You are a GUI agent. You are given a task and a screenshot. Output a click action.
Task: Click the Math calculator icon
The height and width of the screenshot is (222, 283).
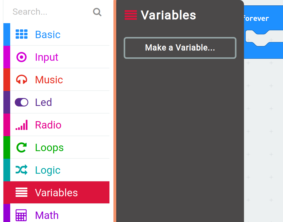(21, 215)
